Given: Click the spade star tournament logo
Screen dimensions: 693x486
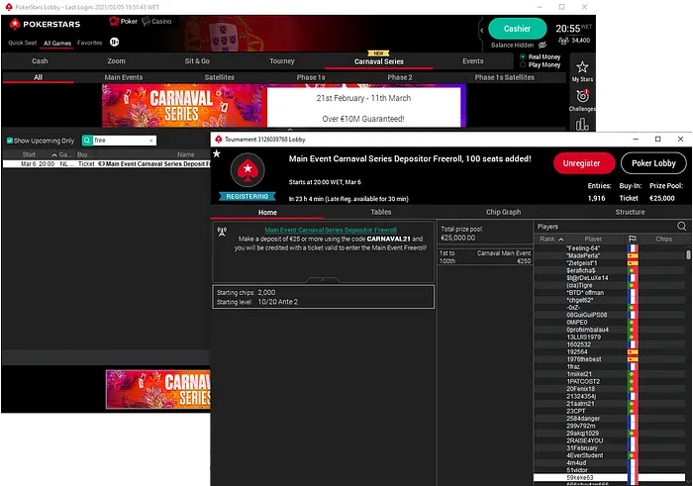Looking at the screenshot, I should coord(247,169).
